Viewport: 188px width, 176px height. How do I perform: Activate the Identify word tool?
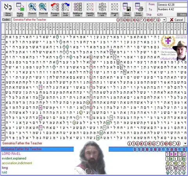tap(90, 10)
